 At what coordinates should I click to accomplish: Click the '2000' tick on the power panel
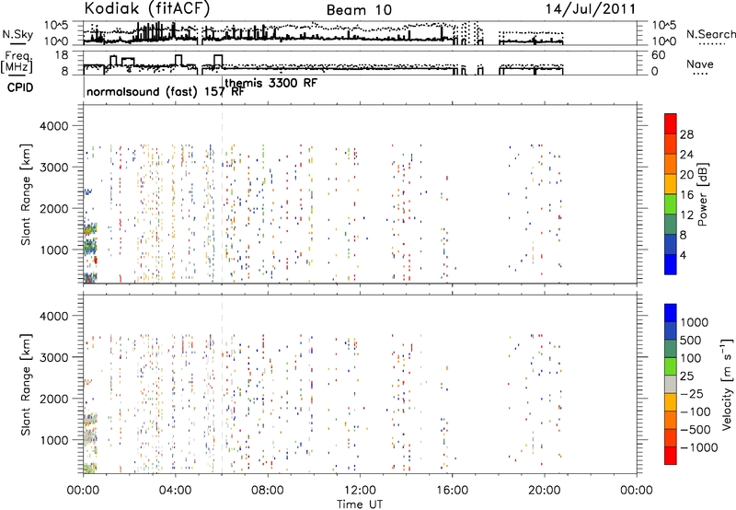point(54,209)
